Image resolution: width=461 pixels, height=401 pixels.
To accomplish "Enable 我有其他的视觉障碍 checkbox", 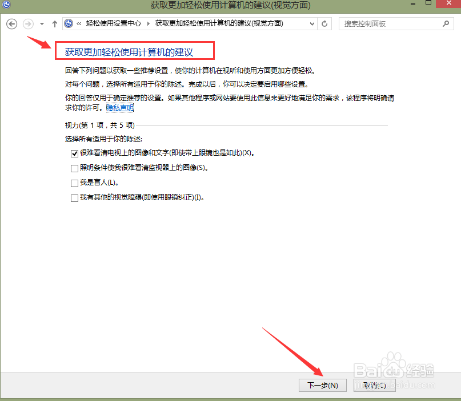I will coord(74,197).
